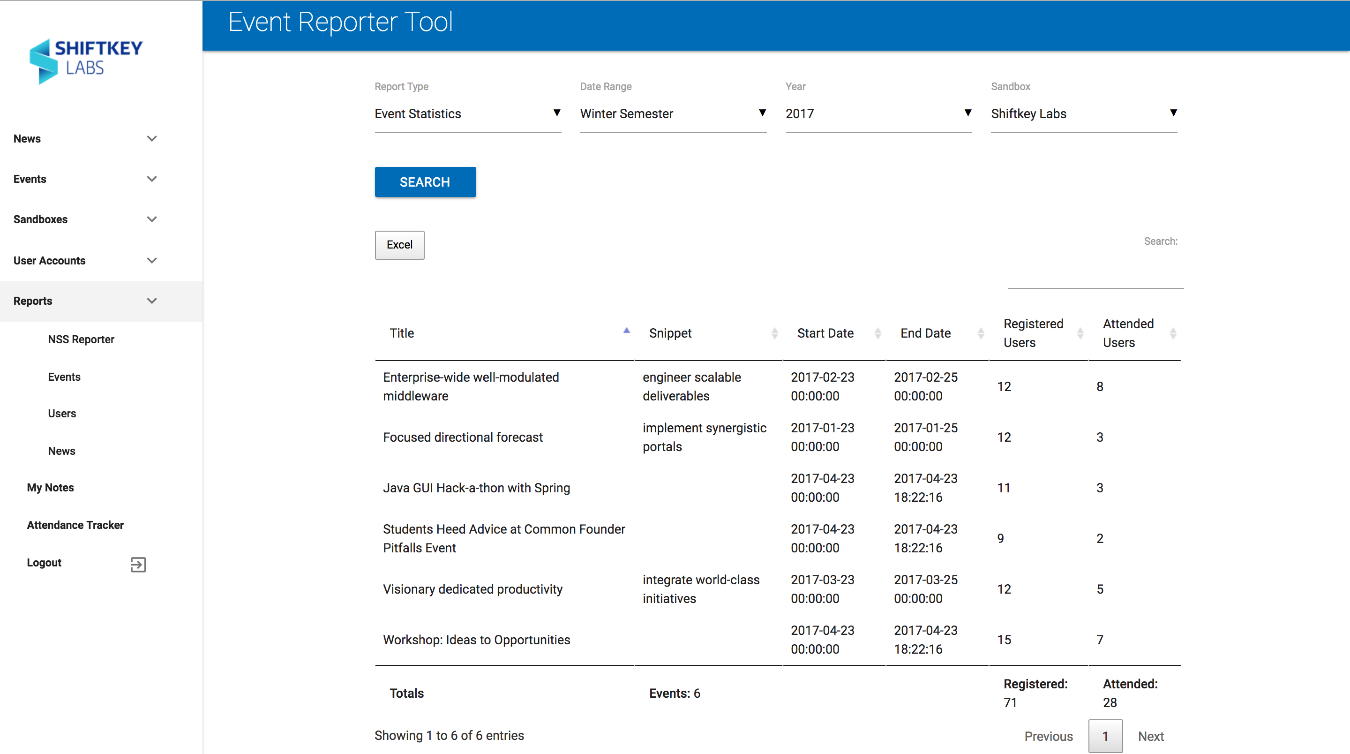Sort by Attended Users column arrows
The height and width of the screenshot is (754, 1350).
(x=1173, y=333)
